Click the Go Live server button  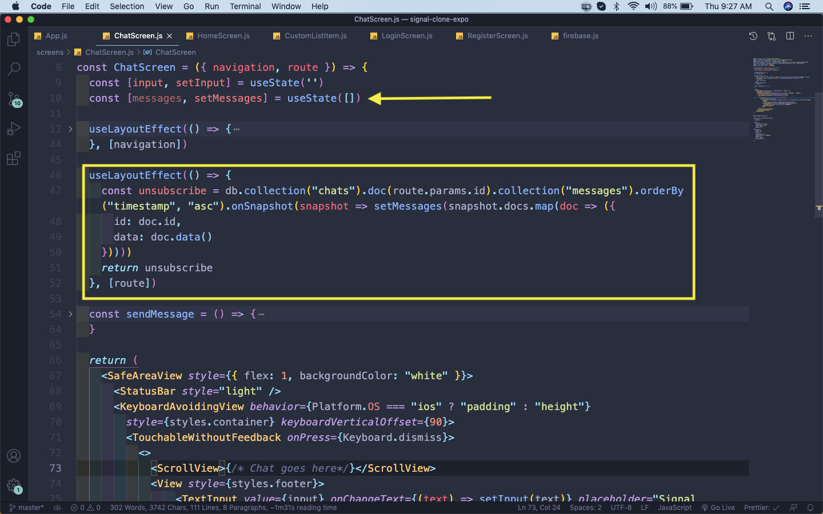tap(718, 508)
